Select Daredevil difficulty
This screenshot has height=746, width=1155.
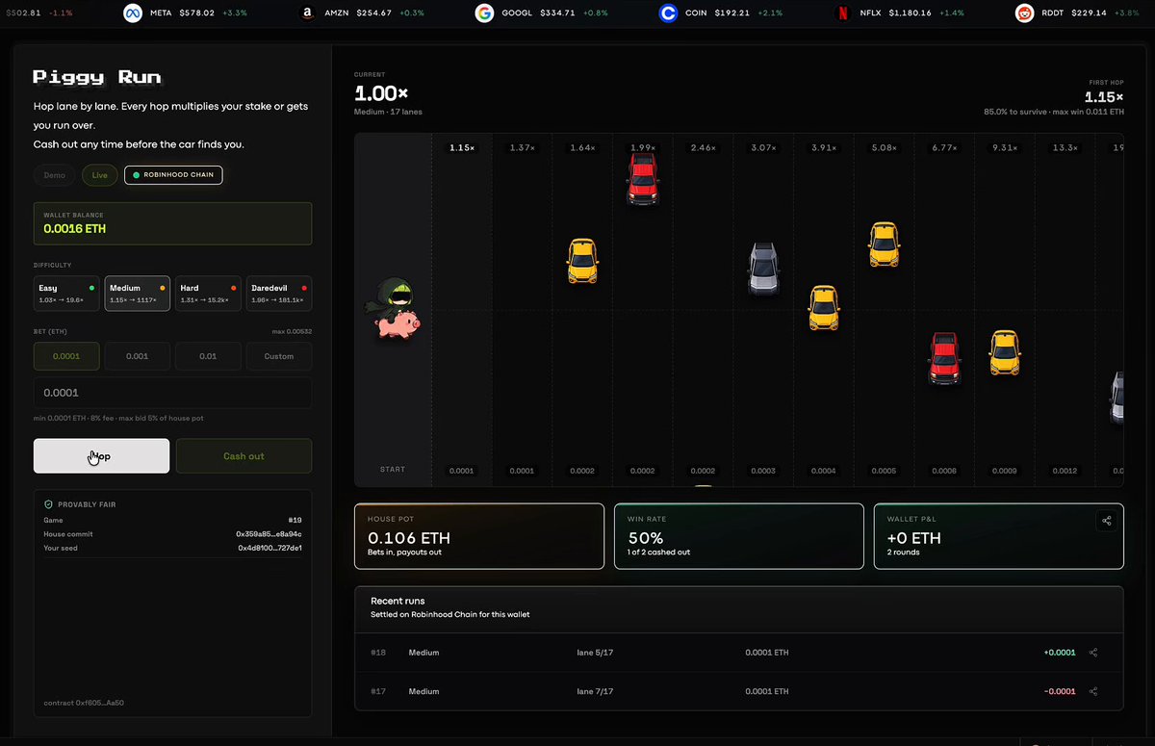click(279, 294)
